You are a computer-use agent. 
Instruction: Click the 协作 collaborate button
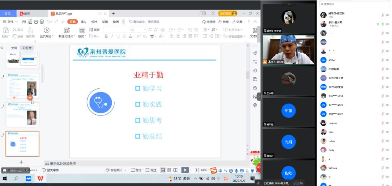point(224,22)
